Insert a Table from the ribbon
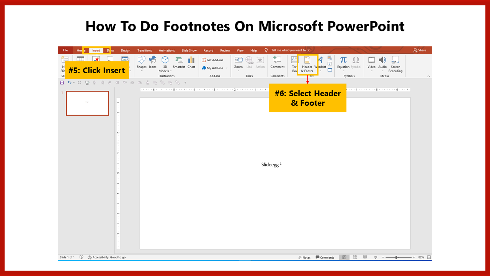Screen dimensions: 490x276 [x=80, y=59]
